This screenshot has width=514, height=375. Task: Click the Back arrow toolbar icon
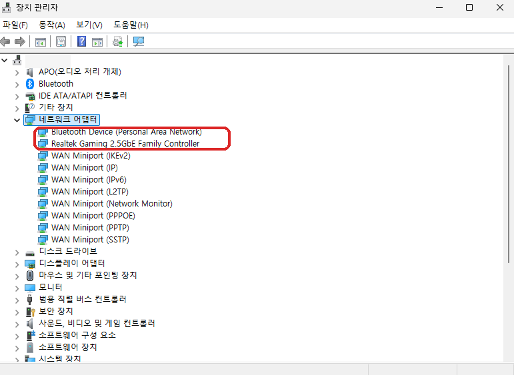tap(5, 41)
